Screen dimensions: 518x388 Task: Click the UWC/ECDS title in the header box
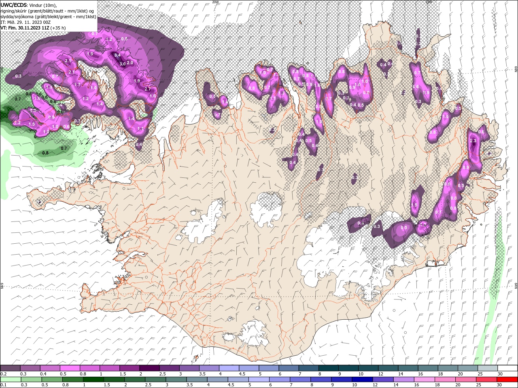coord(13,5)
